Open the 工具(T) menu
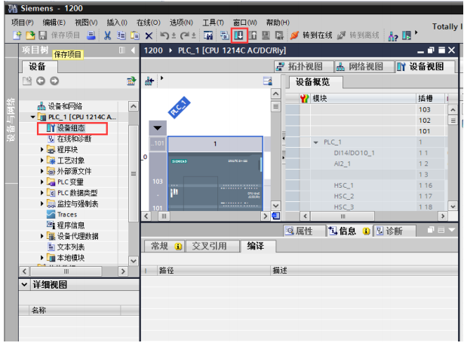This screenshot has height=349, width=464. 213,23
